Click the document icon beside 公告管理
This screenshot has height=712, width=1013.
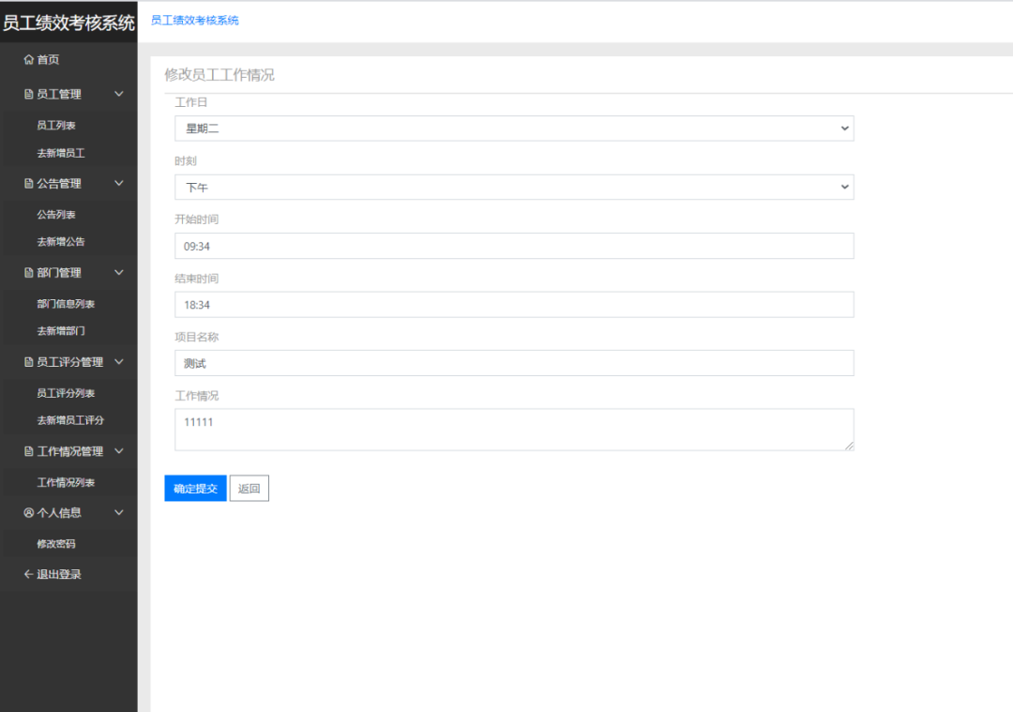tap(29, 184)
